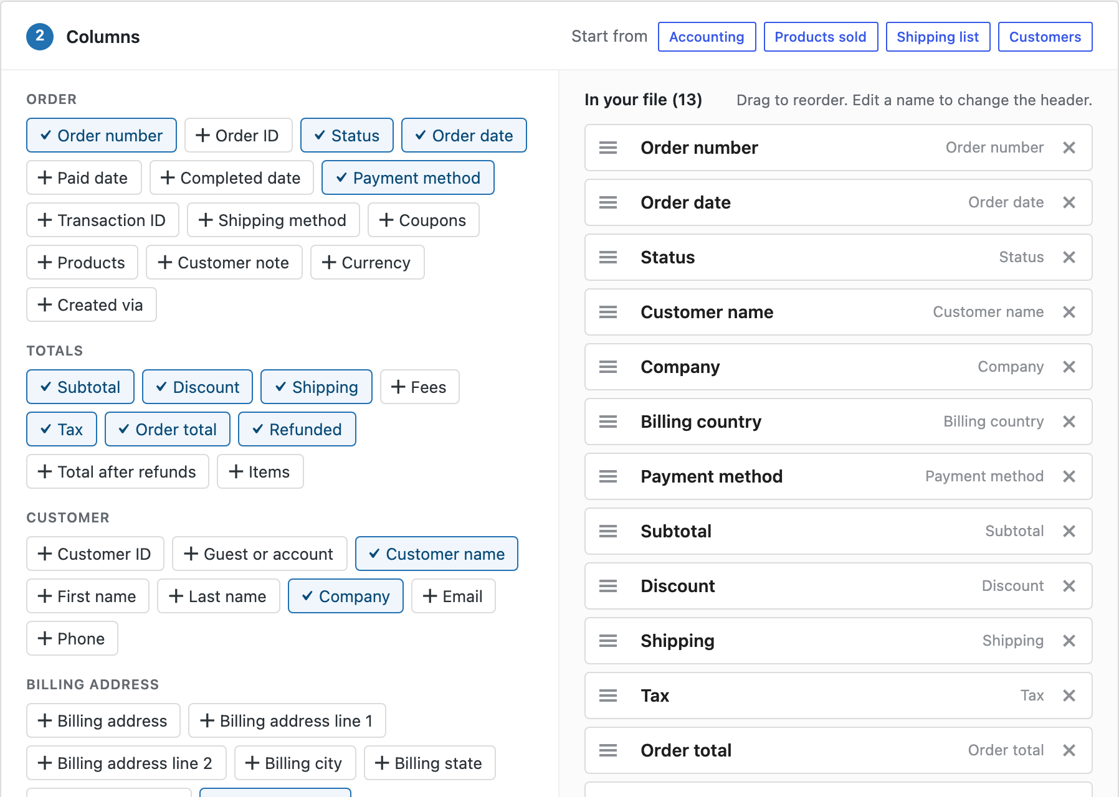The width and height of the screenshot is (1119, 797).
Task: Add the Coupons column
Action: 424,220
